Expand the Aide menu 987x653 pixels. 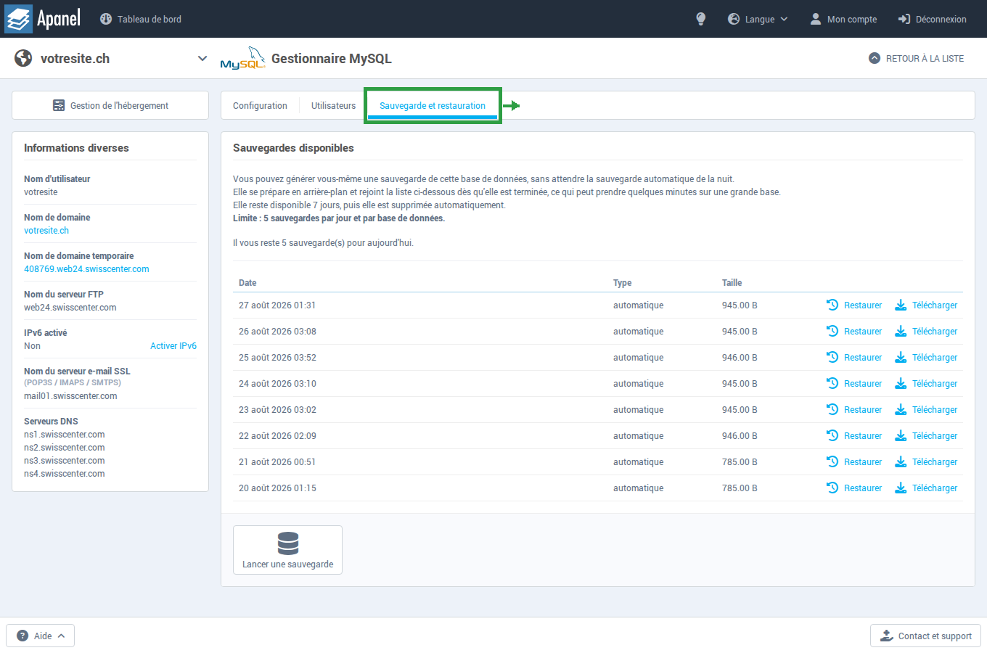click(41, 636)
